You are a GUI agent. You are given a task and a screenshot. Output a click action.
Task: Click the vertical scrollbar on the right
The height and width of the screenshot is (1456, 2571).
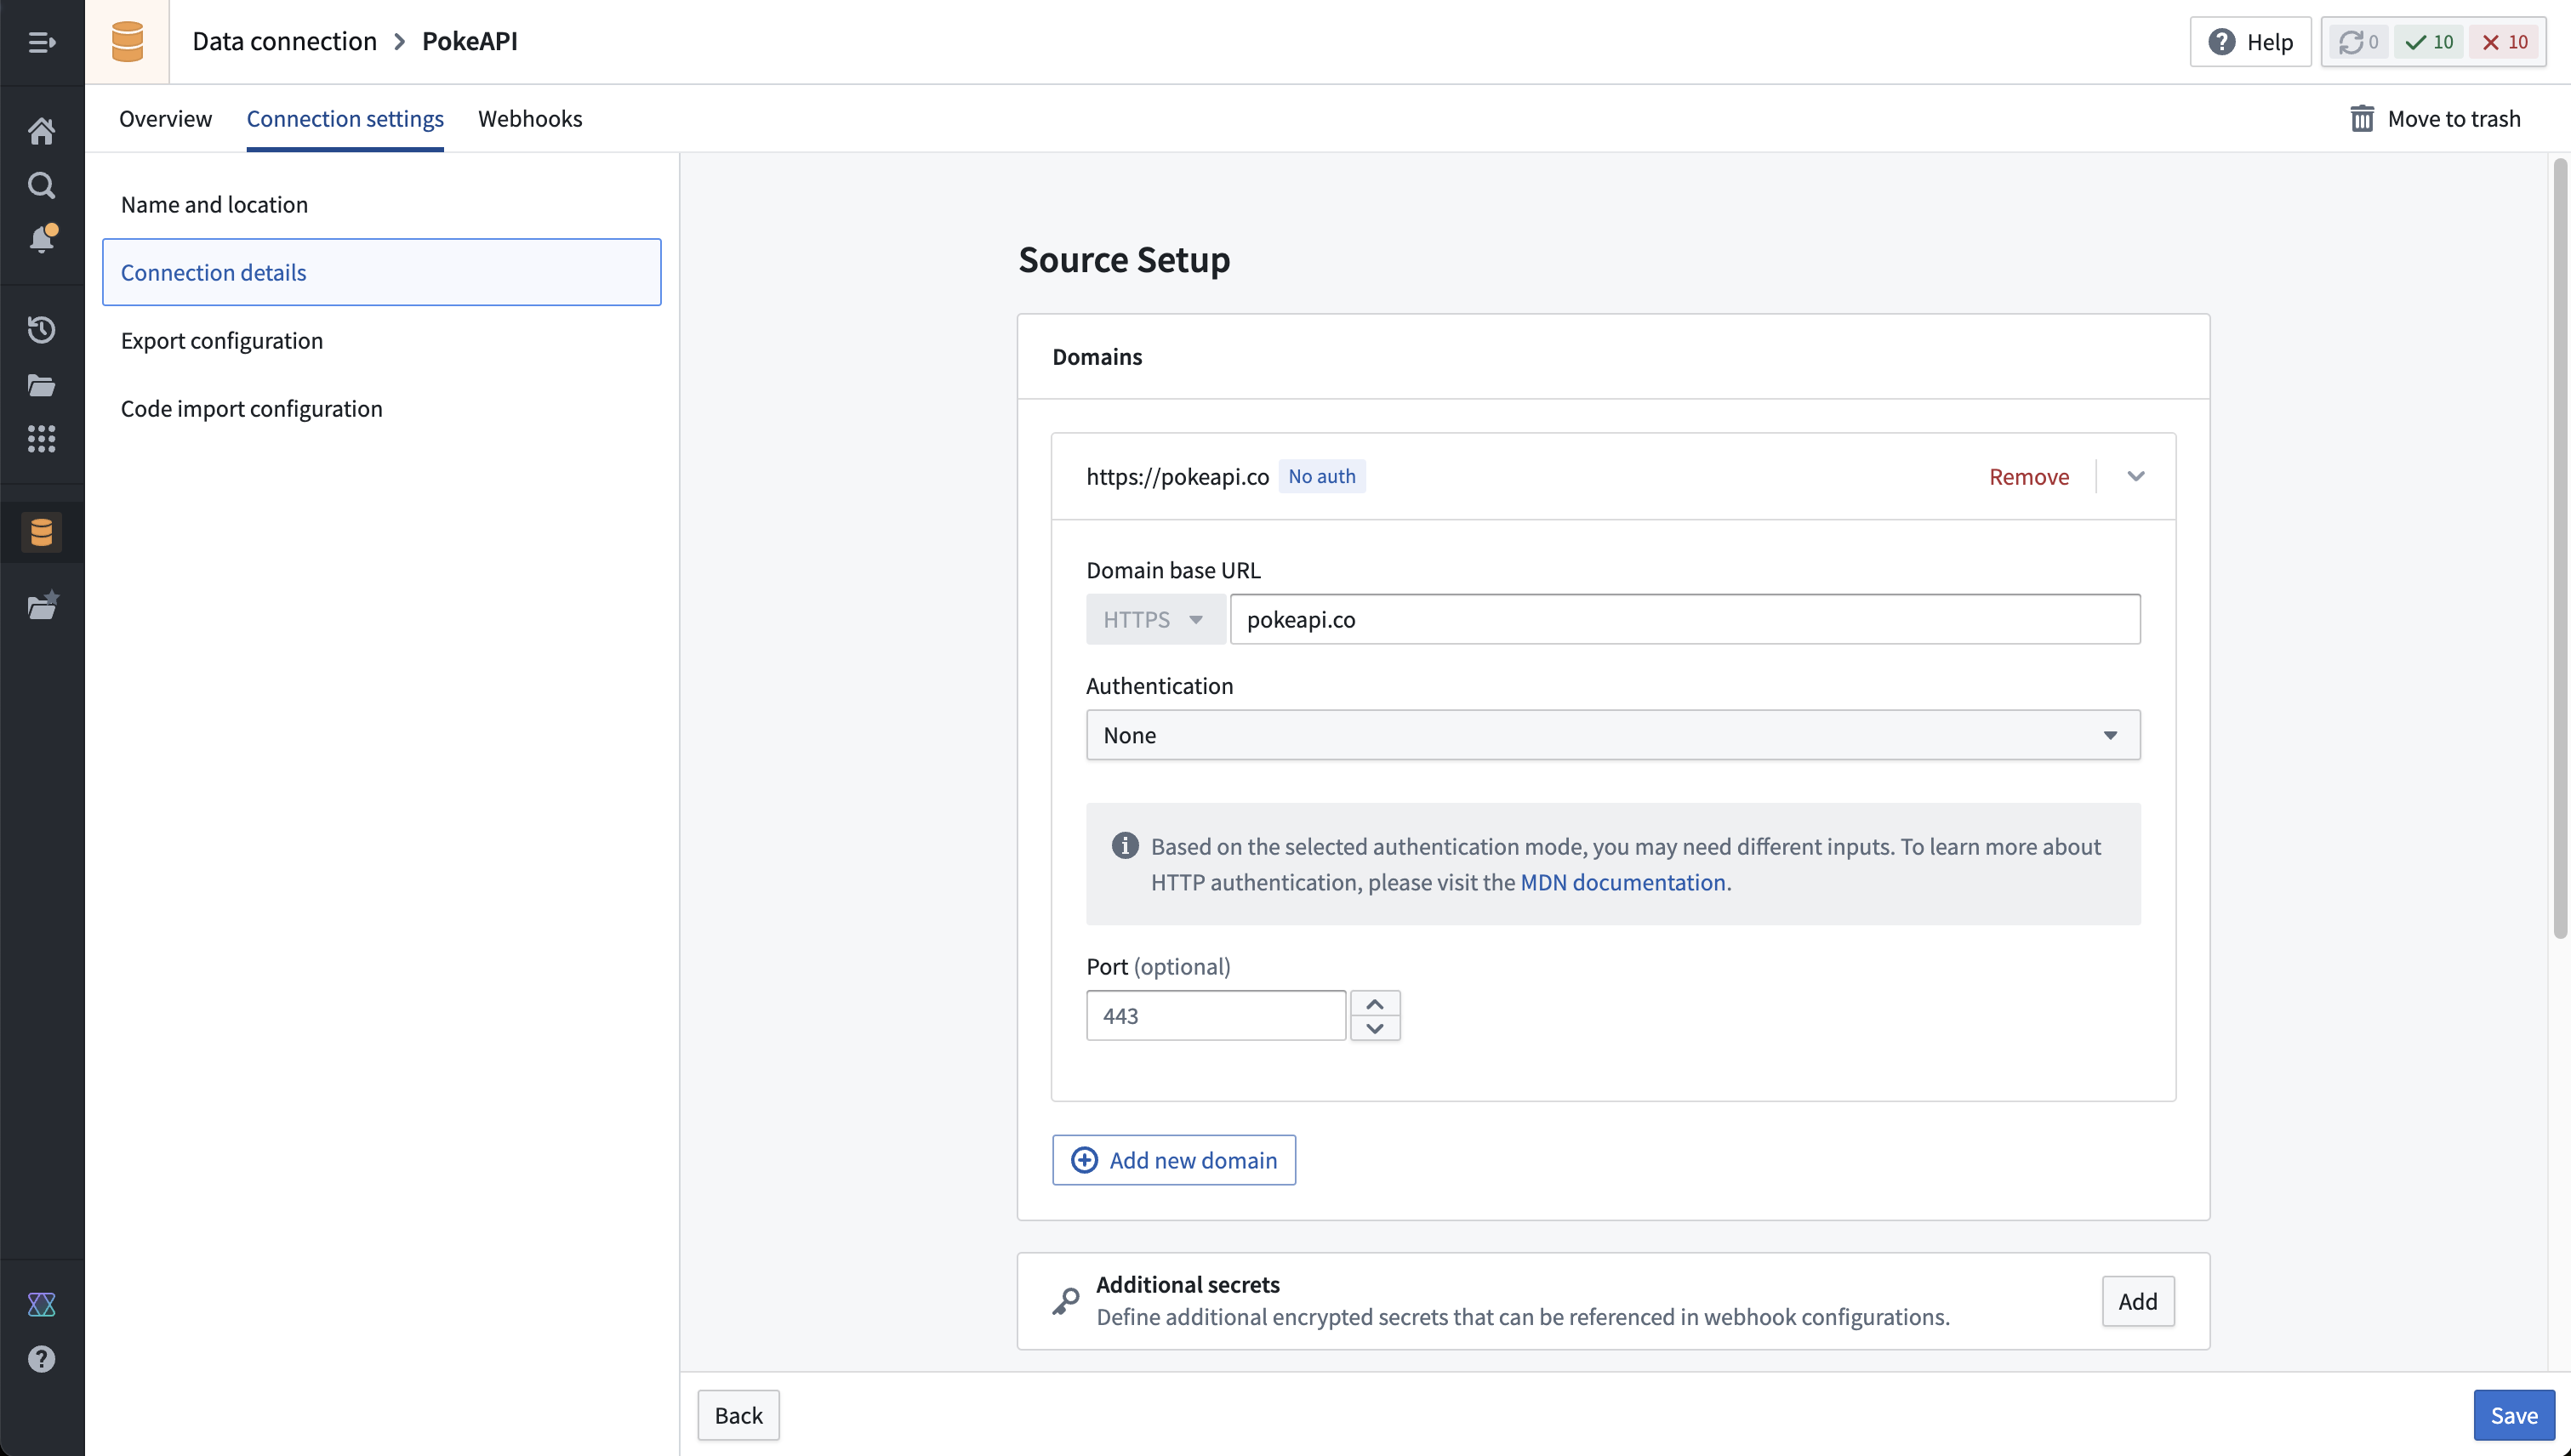[x=2560, y=548]
